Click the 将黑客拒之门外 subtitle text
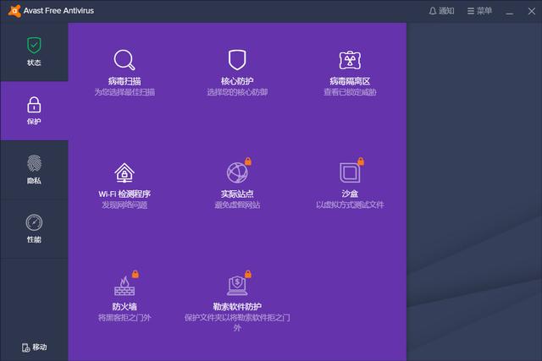542x361 pixels. click(x=124, y=318)
